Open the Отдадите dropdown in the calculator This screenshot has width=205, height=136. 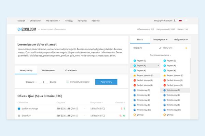31,82
